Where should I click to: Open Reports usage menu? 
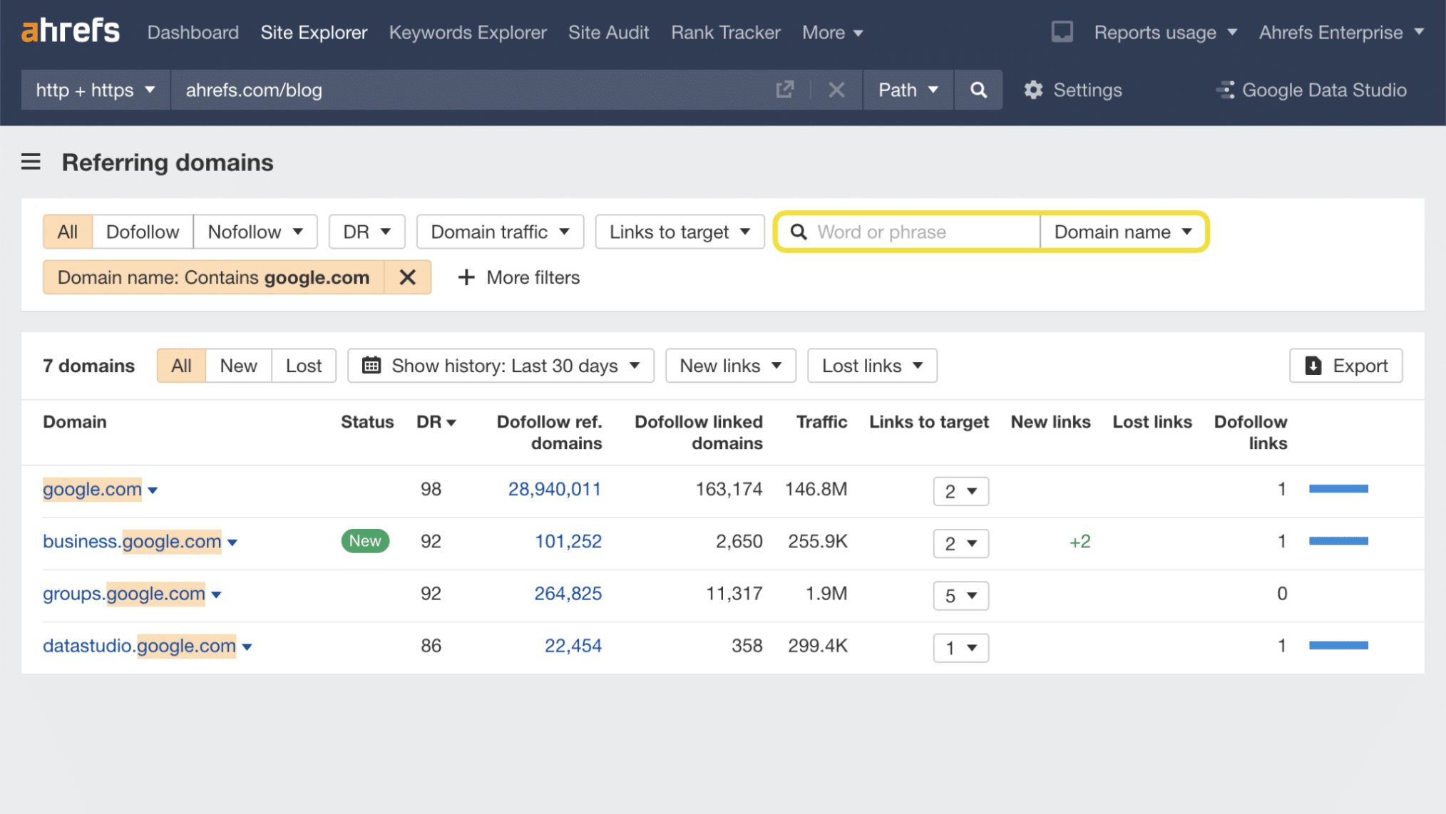(x=1165, y=32)
